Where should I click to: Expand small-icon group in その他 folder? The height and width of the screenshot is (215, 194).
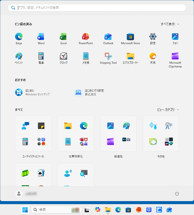[x=169, y=141]
